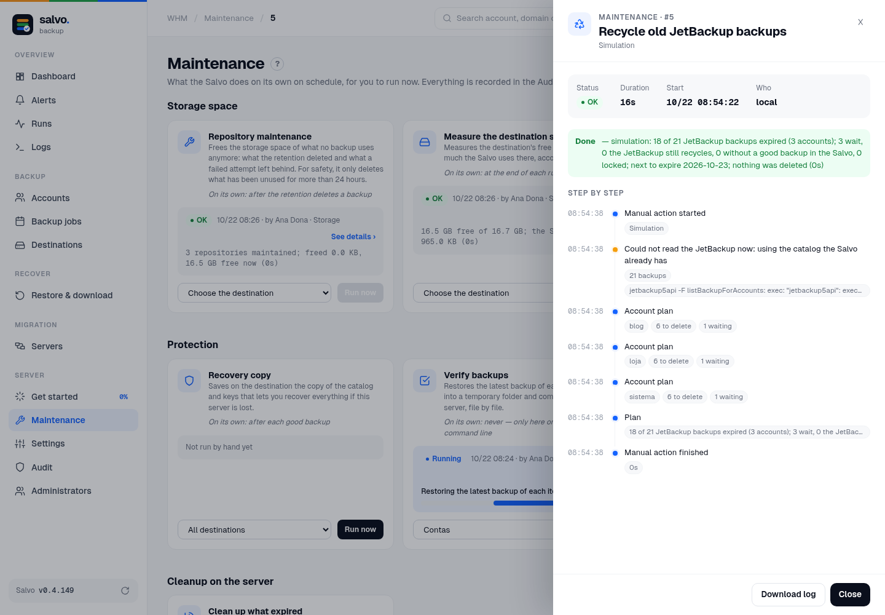Follow the See details link

pyautogui.click(x=353, y=237)
